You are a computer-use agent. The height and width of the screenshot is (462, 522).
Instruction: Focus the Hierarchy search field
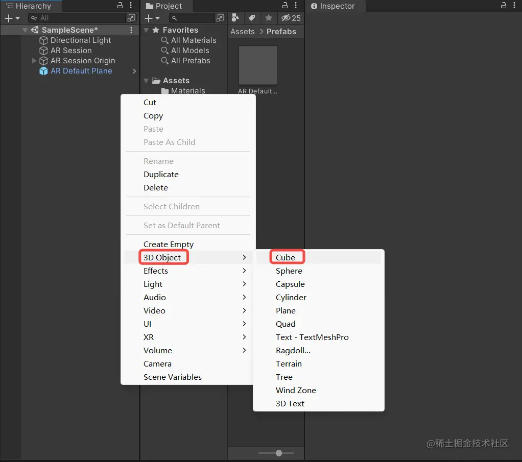point(77,18)
